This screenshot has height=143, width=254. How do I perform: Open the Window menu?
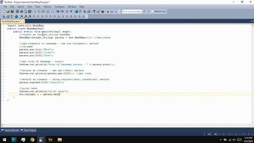72,7
